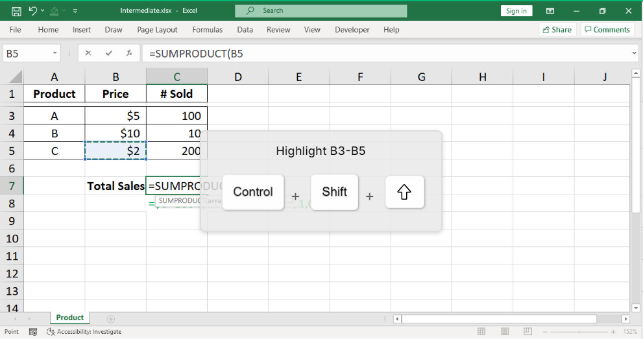Open the Data tab
This screenshot has height=339, width=643.
(245, 29)
